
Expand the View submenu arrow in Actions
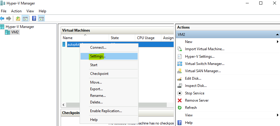point(278,115)
